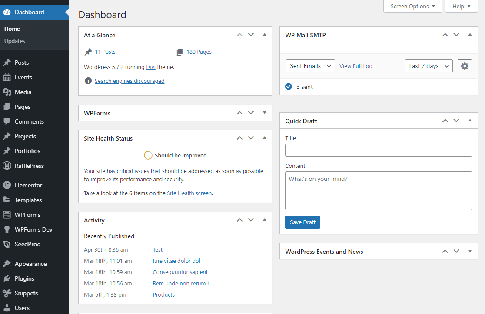
Task: Expand the WPForms dashboard widget
Action: [x=265, y=113]
